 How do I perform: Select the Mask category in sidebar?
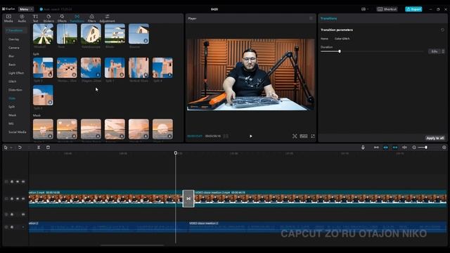pyautogui.click(x=13, y=115)
